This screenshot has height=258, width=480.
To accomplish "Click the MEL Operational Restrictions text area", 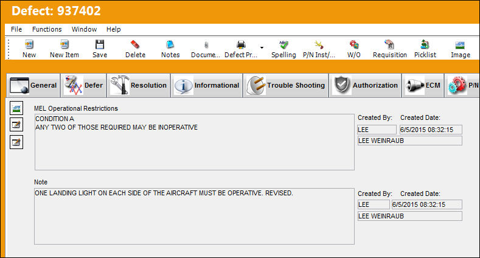I will pyautogui.click(x=195, y=142).
